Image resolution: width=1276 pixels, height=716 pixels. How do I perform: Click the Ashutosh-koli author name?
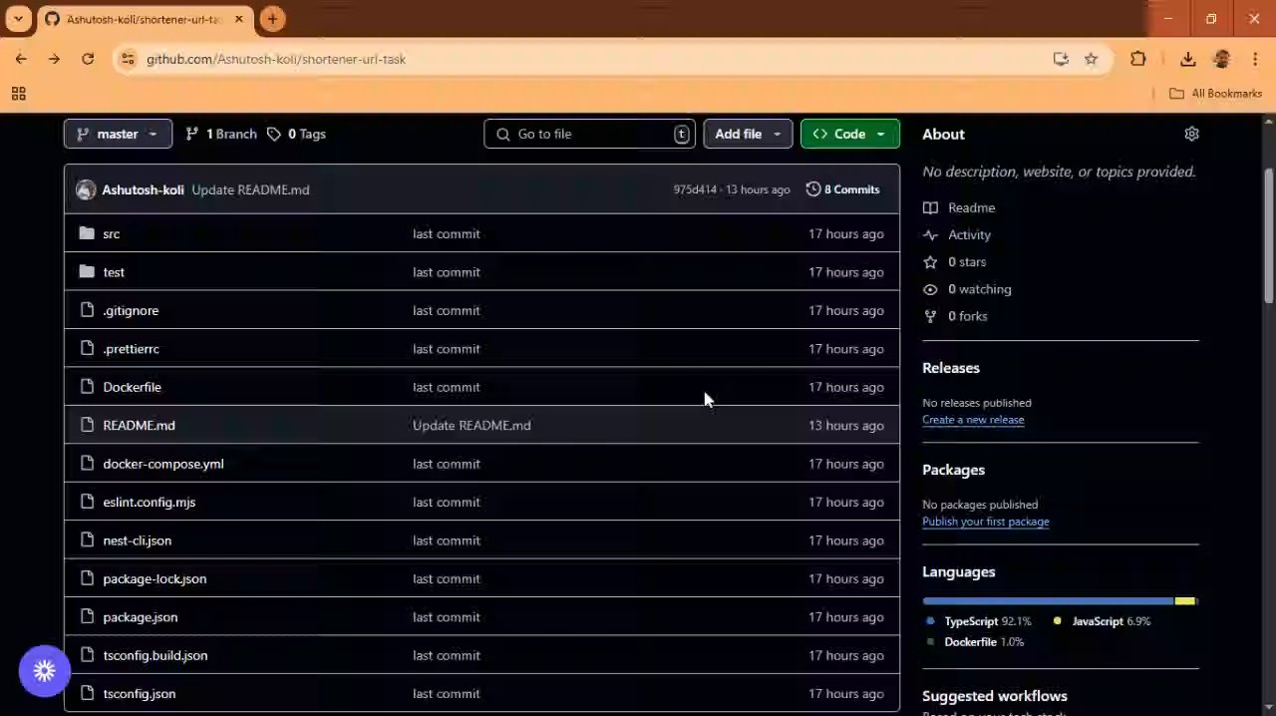tap(143, 189)
